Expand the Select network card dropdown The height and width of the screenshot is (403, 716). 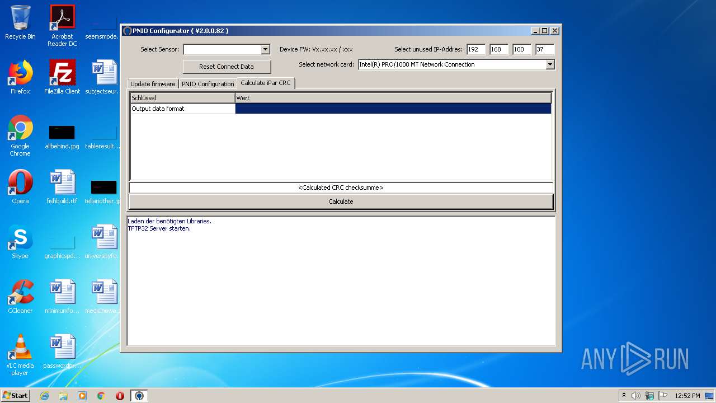point(550,64)
